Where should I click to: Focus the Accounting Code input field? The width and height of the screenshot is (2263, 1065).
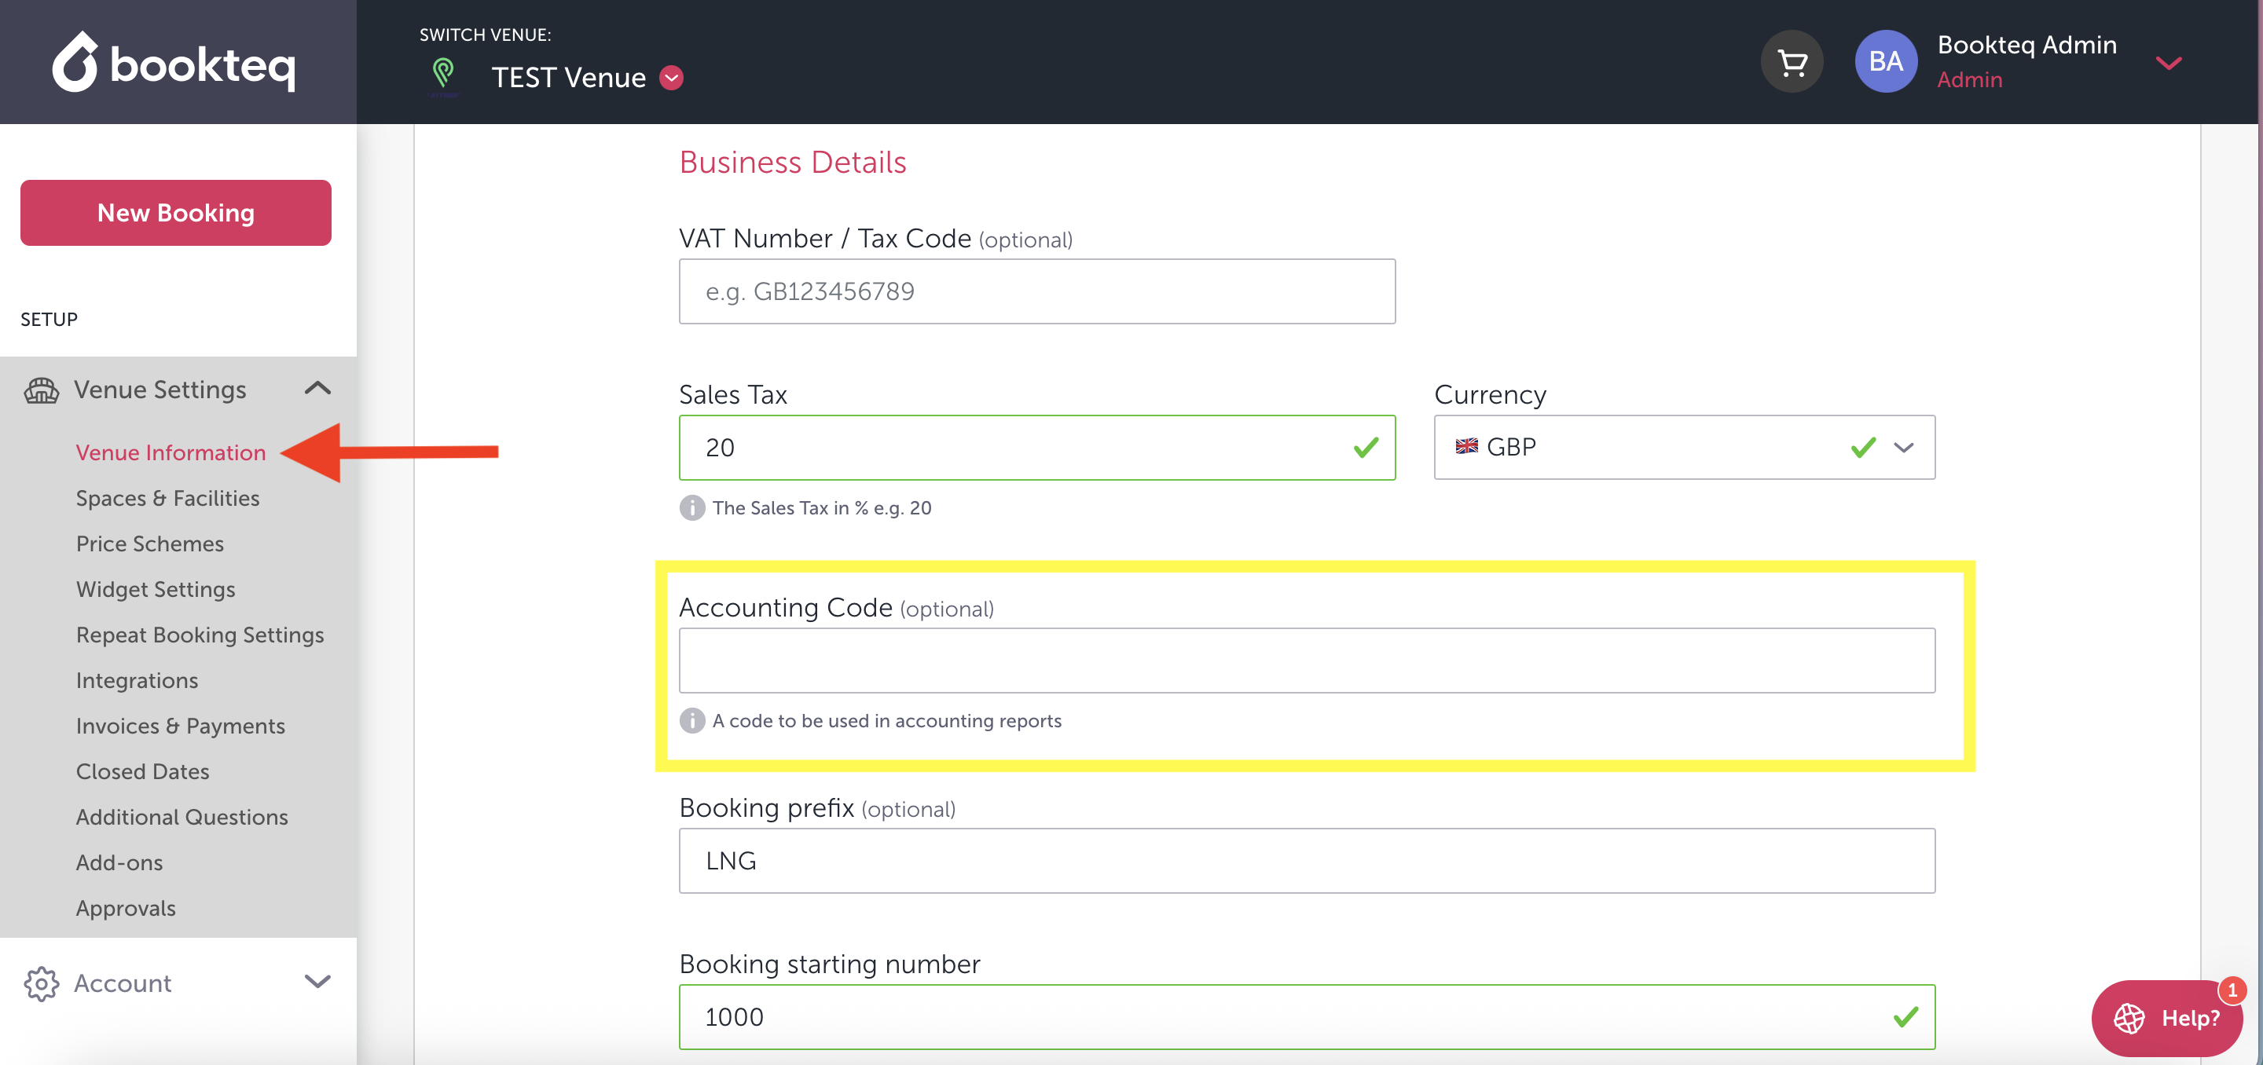1306,661
